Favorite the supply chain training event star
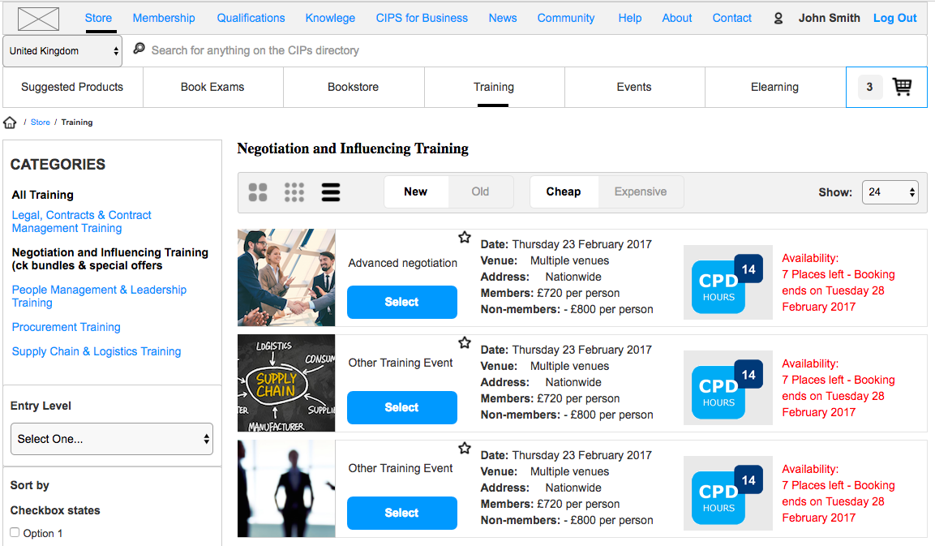Viewport: 935px width, 546px height. pos(465,342)
